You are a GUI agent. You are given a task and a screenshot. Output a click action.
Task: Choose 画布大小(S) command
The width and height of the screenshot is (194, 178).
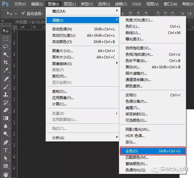point(83,57)
